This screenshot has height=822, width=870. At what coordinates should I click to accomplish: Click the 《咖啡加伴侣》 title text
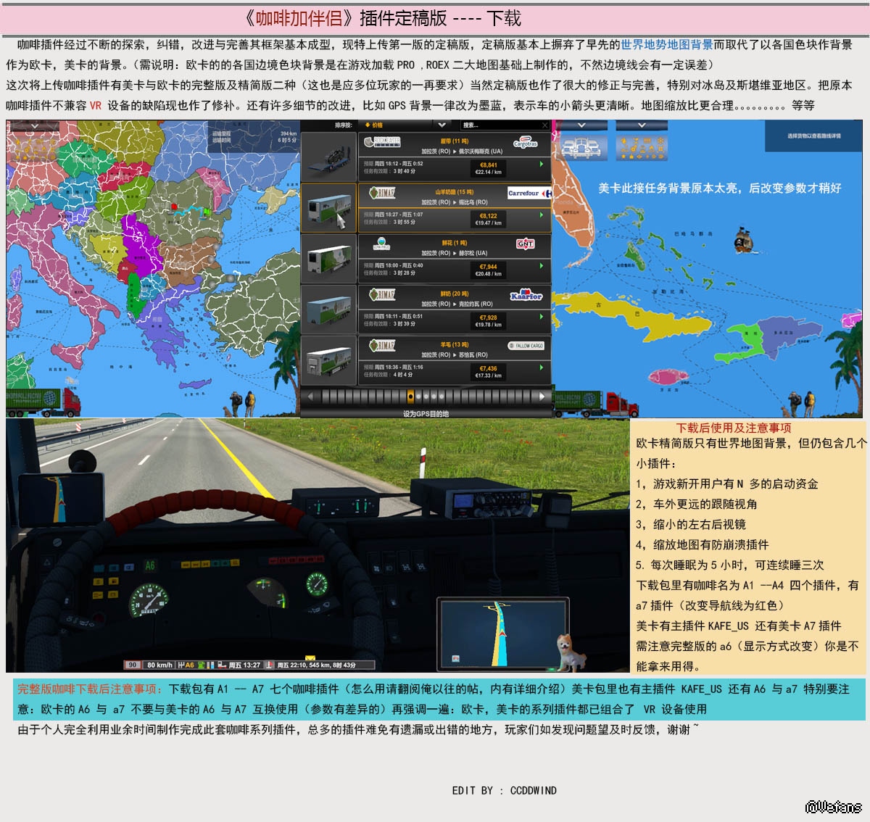[297, 18]
